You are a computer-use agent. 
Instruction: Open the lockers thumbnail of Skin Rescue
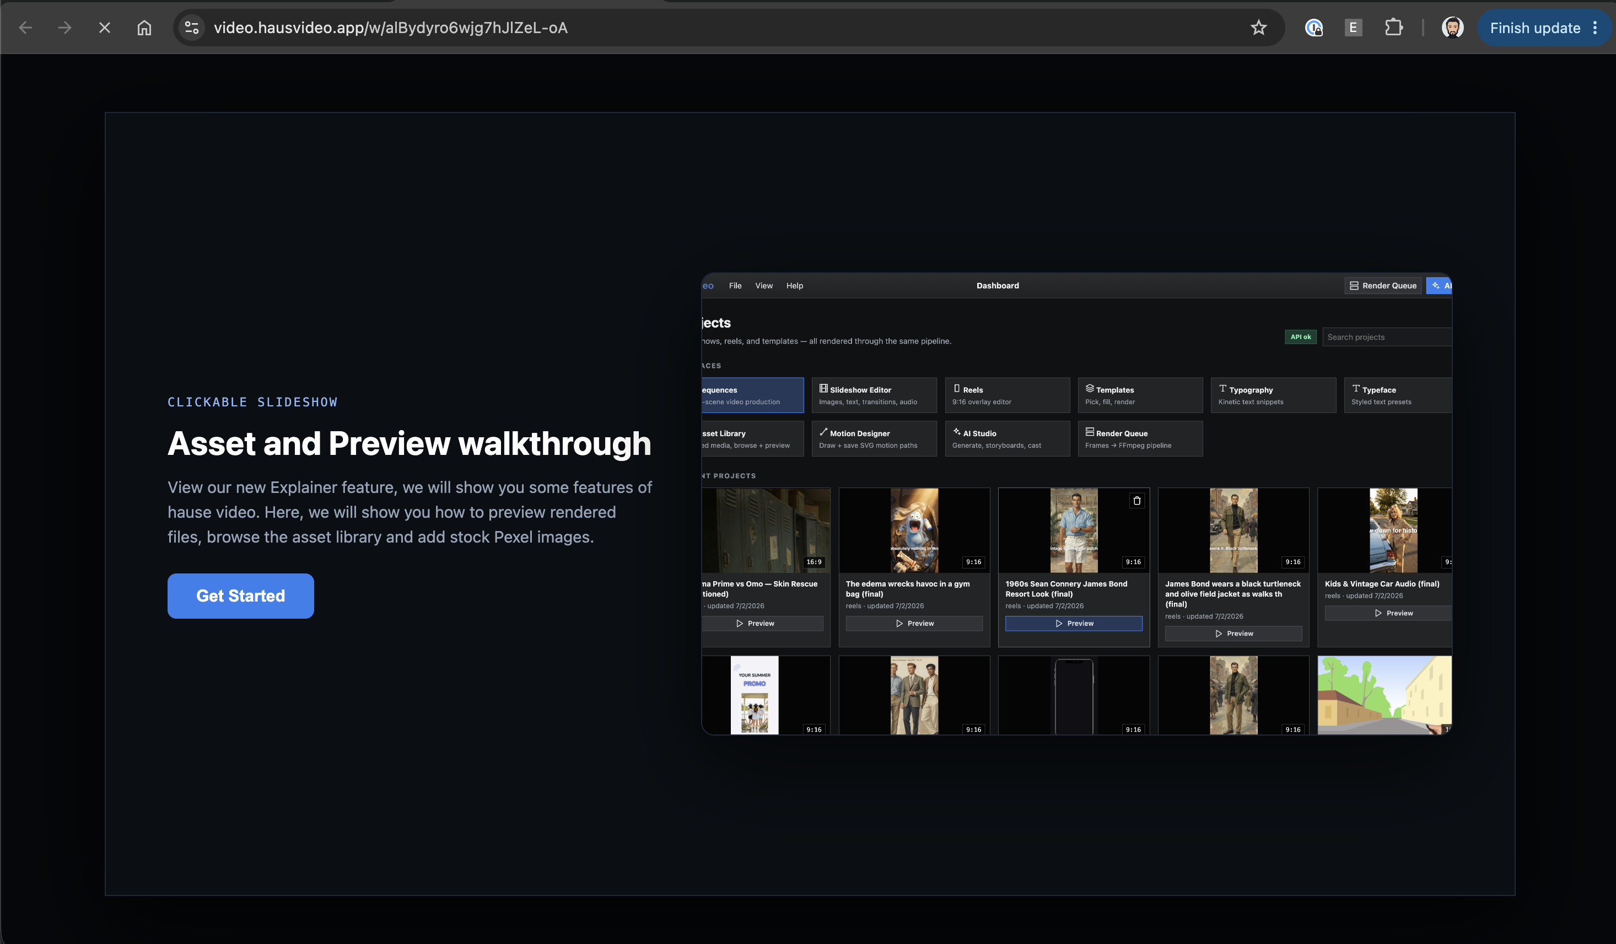pos(766,530)
